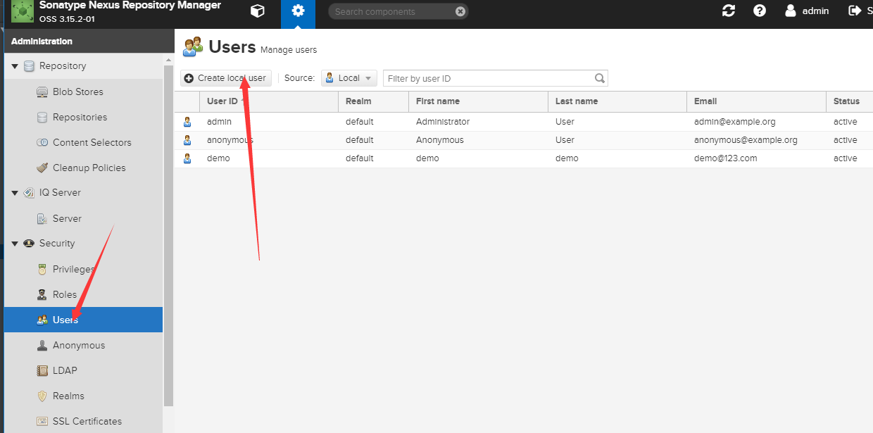The image size is (873, 433).
Task: Click the Administrator first name cell
Action: [478, 122]
